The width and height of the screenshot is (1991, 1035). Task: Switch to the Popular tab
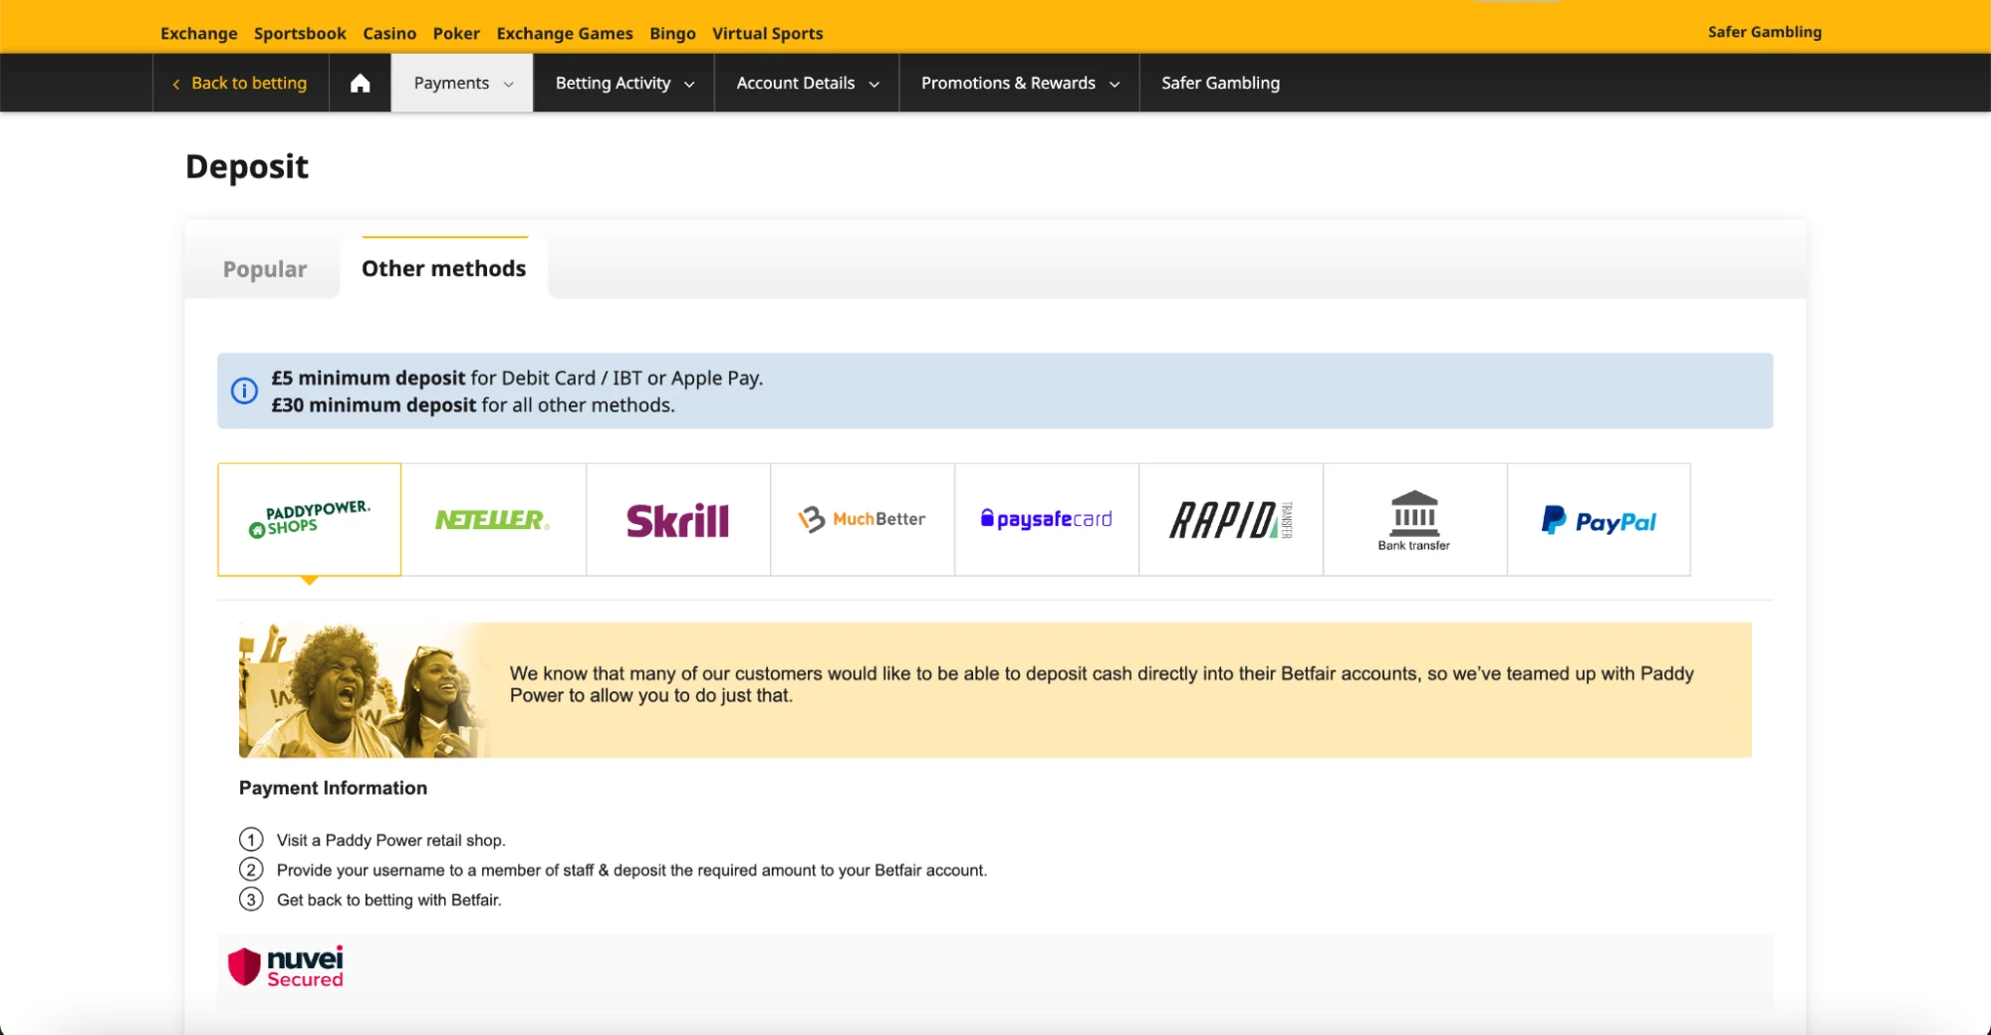(264, 269)
